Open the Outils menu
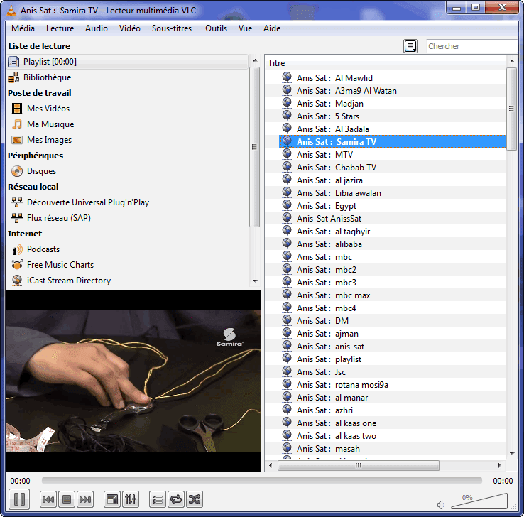The image size is (524, 517). pos(217,28)
